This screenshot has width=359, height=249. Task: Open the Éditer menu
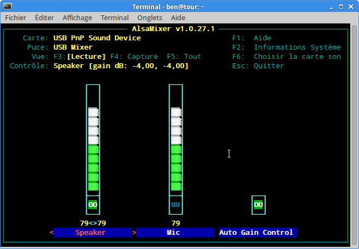pyautogui.click(x=45, y=17)
